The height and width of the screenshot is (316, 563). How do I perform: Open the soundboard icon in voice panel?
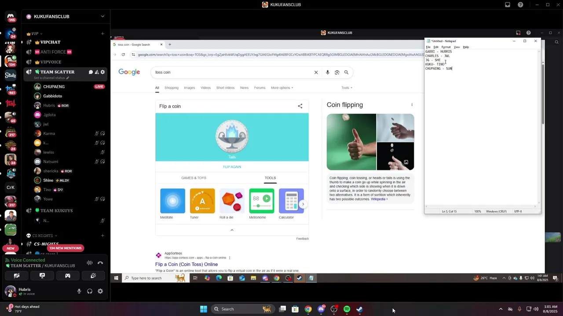tap(93, 276)
